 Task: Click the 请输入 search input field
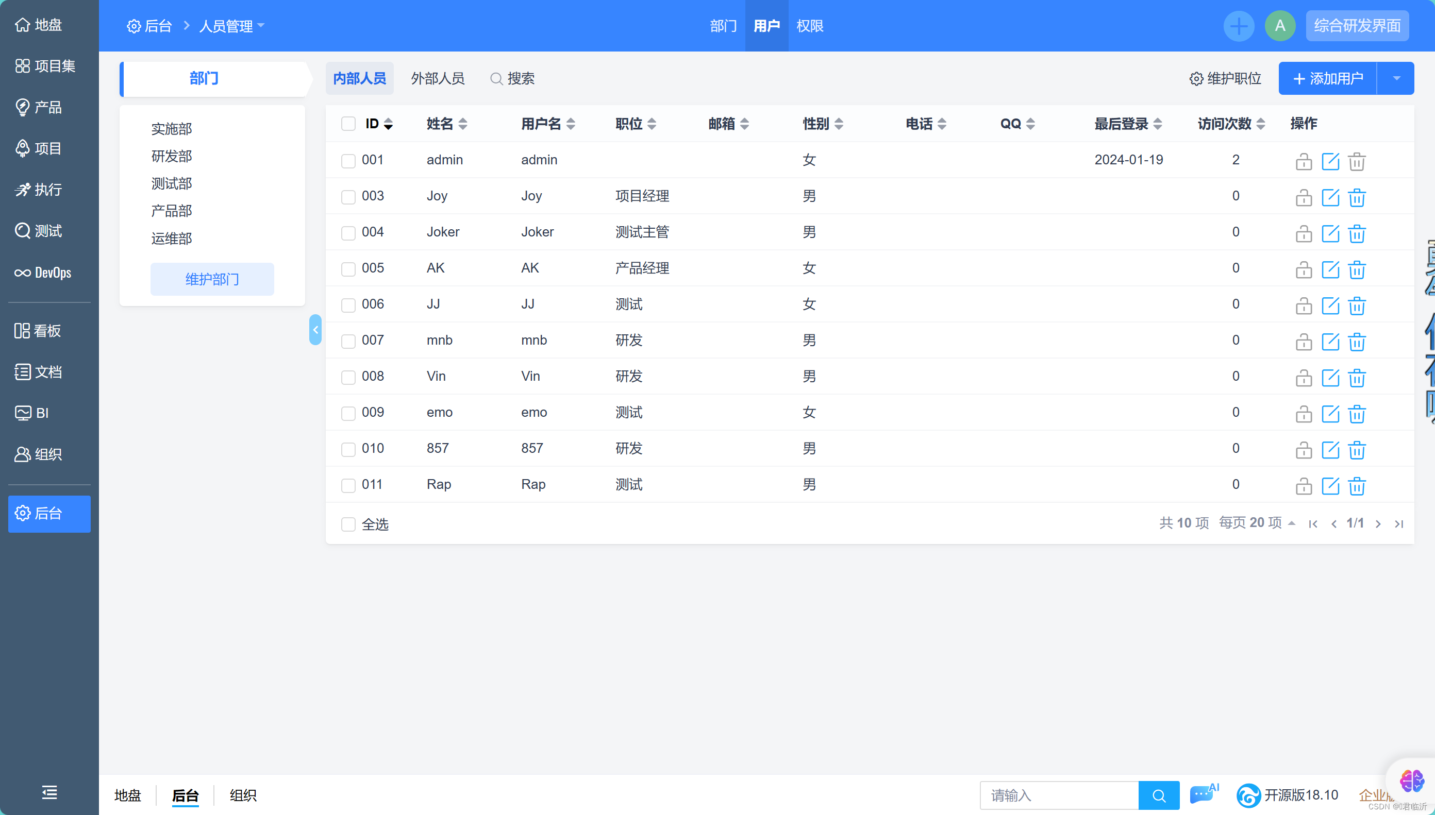coord(1058,795)
